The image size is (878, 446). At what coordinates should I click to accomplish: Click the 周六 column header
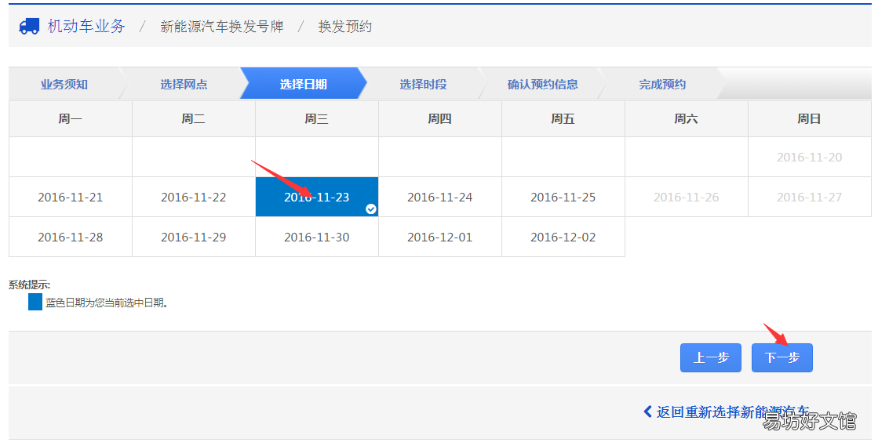[x=687, y=118]
